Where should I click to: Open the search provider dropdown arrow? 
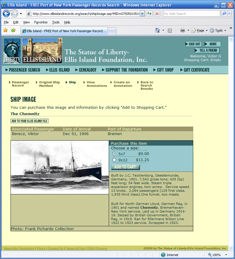(229, 13)
